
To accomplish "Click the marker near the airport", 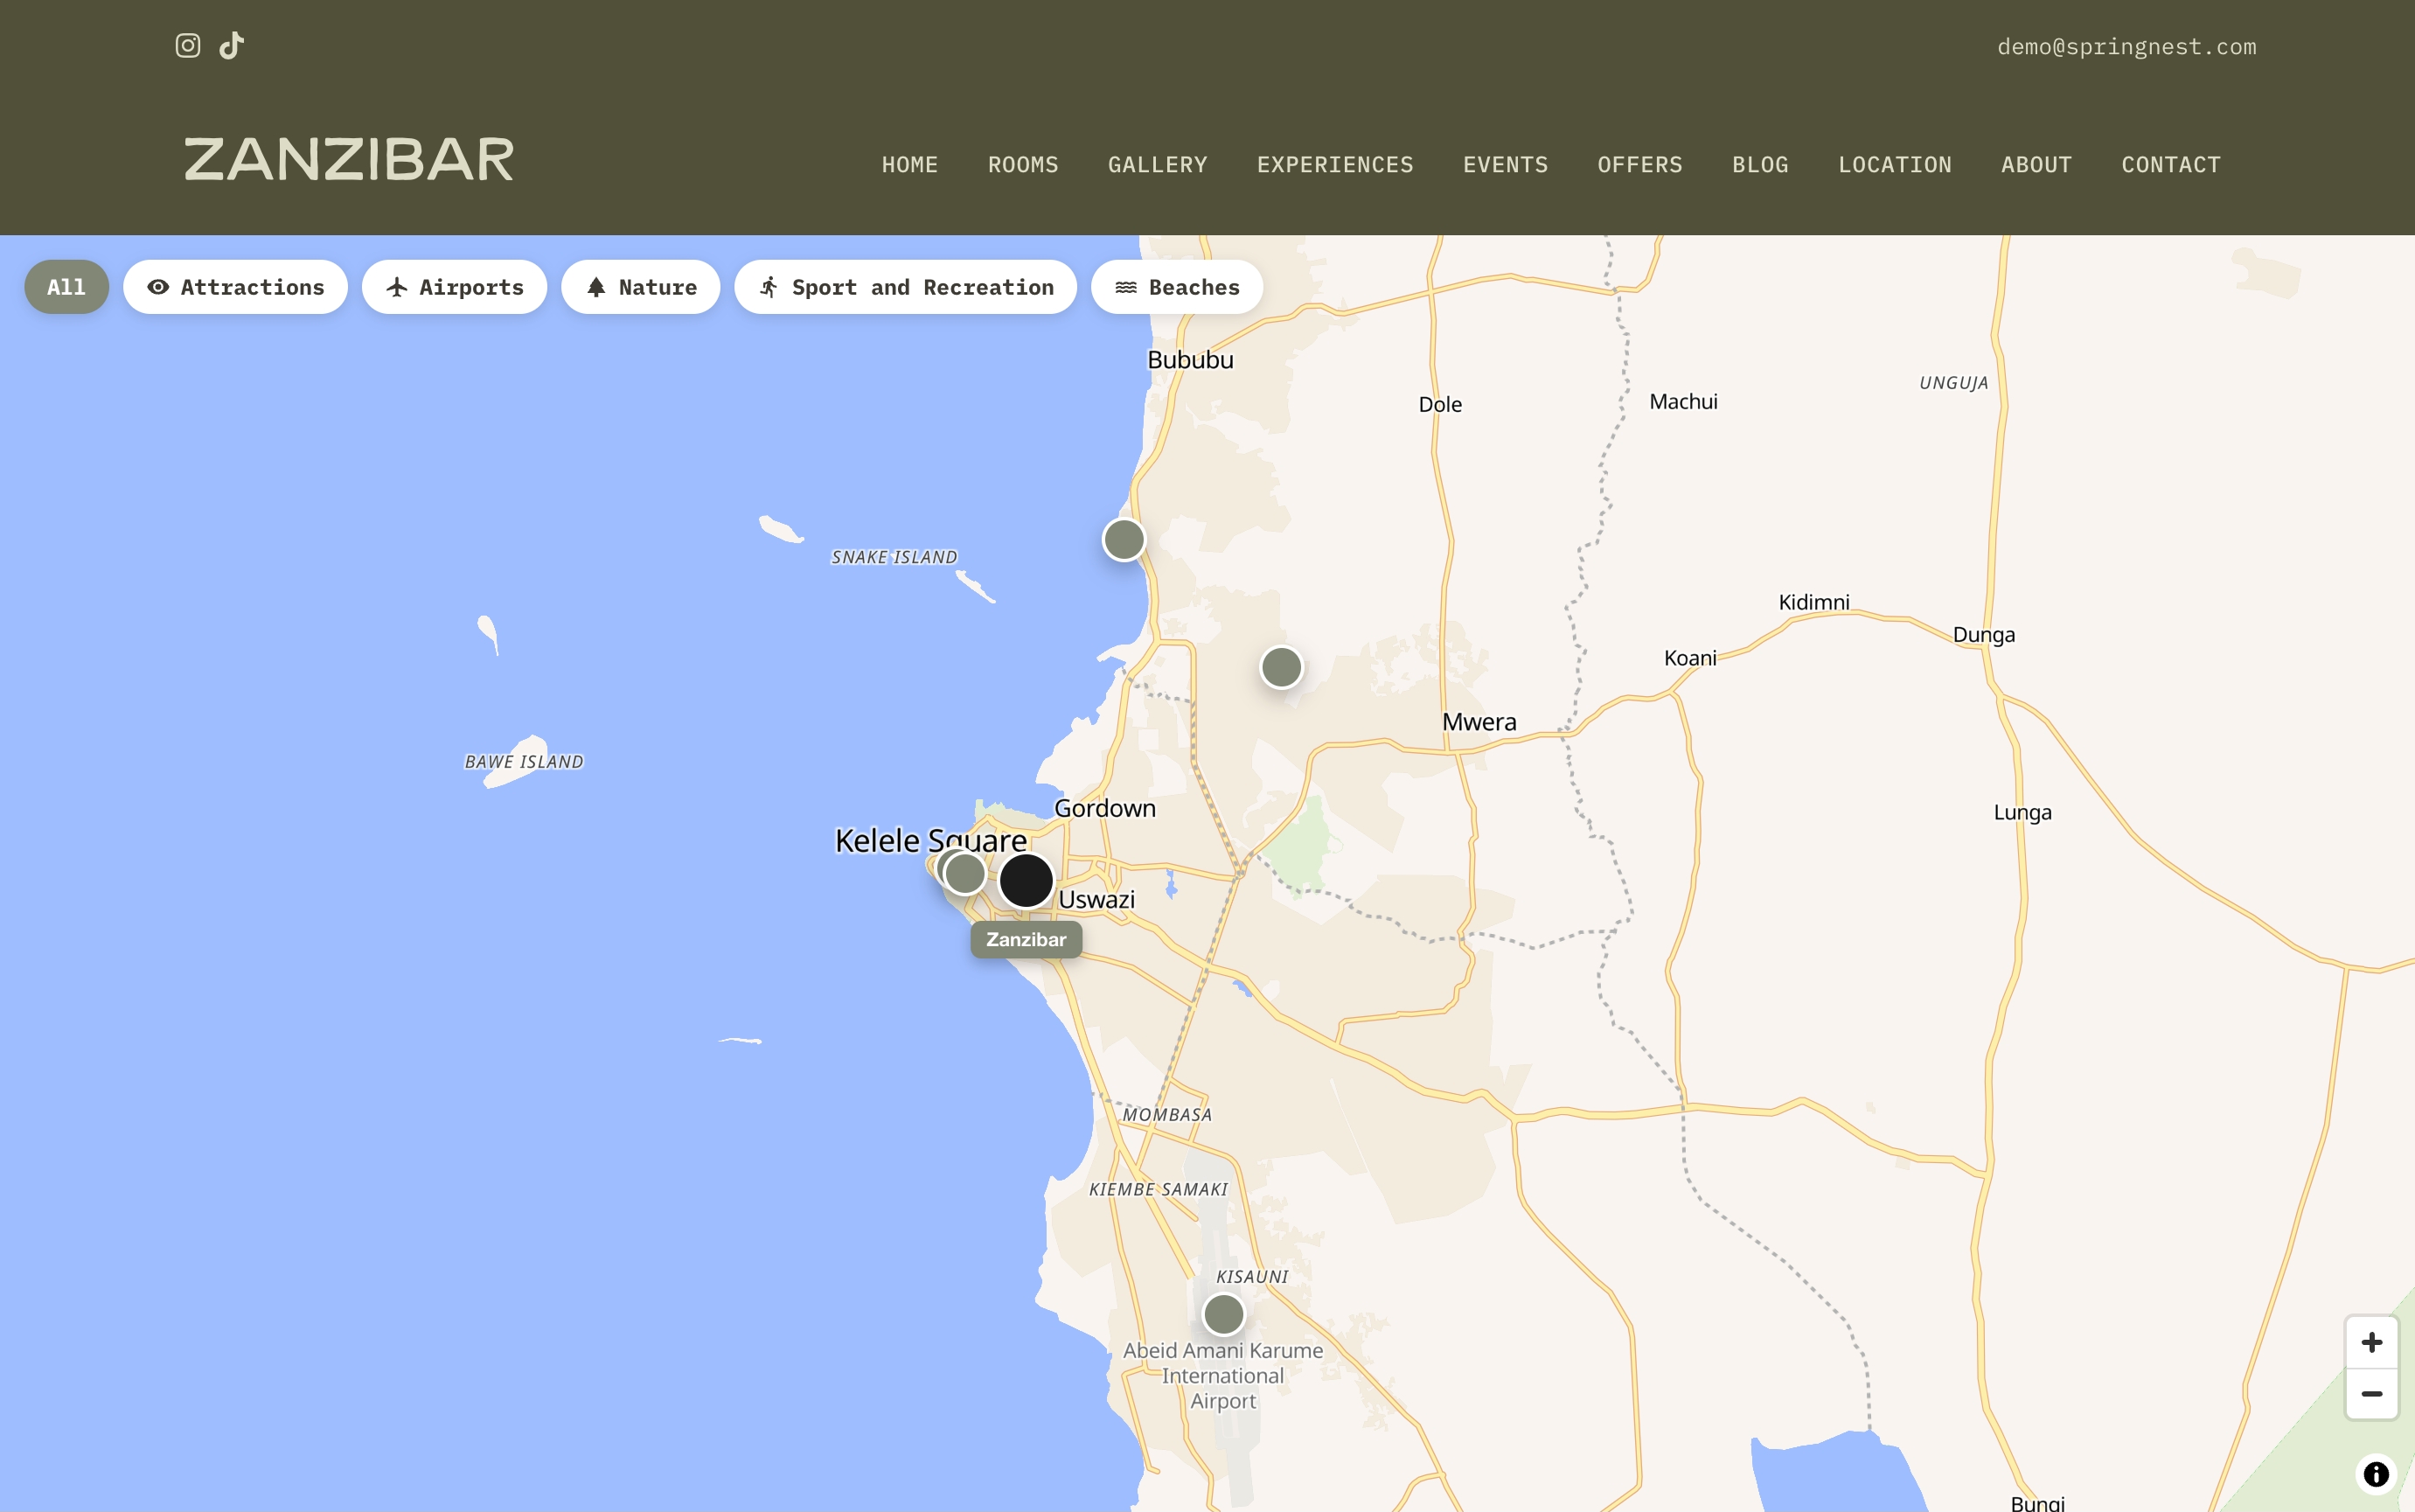I will [x=1223, y=1314].
